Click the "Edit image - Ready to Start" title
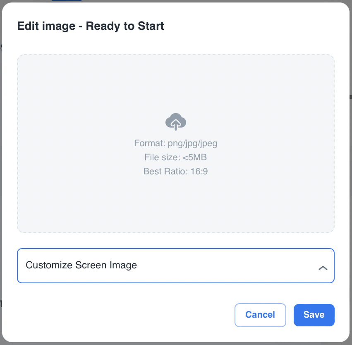This screenshot has width=352, height=345. (x=91, y=27)
